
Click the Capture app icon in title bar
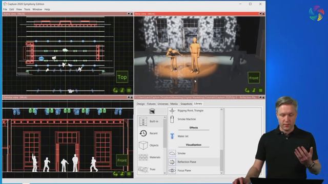coord(5,4)
